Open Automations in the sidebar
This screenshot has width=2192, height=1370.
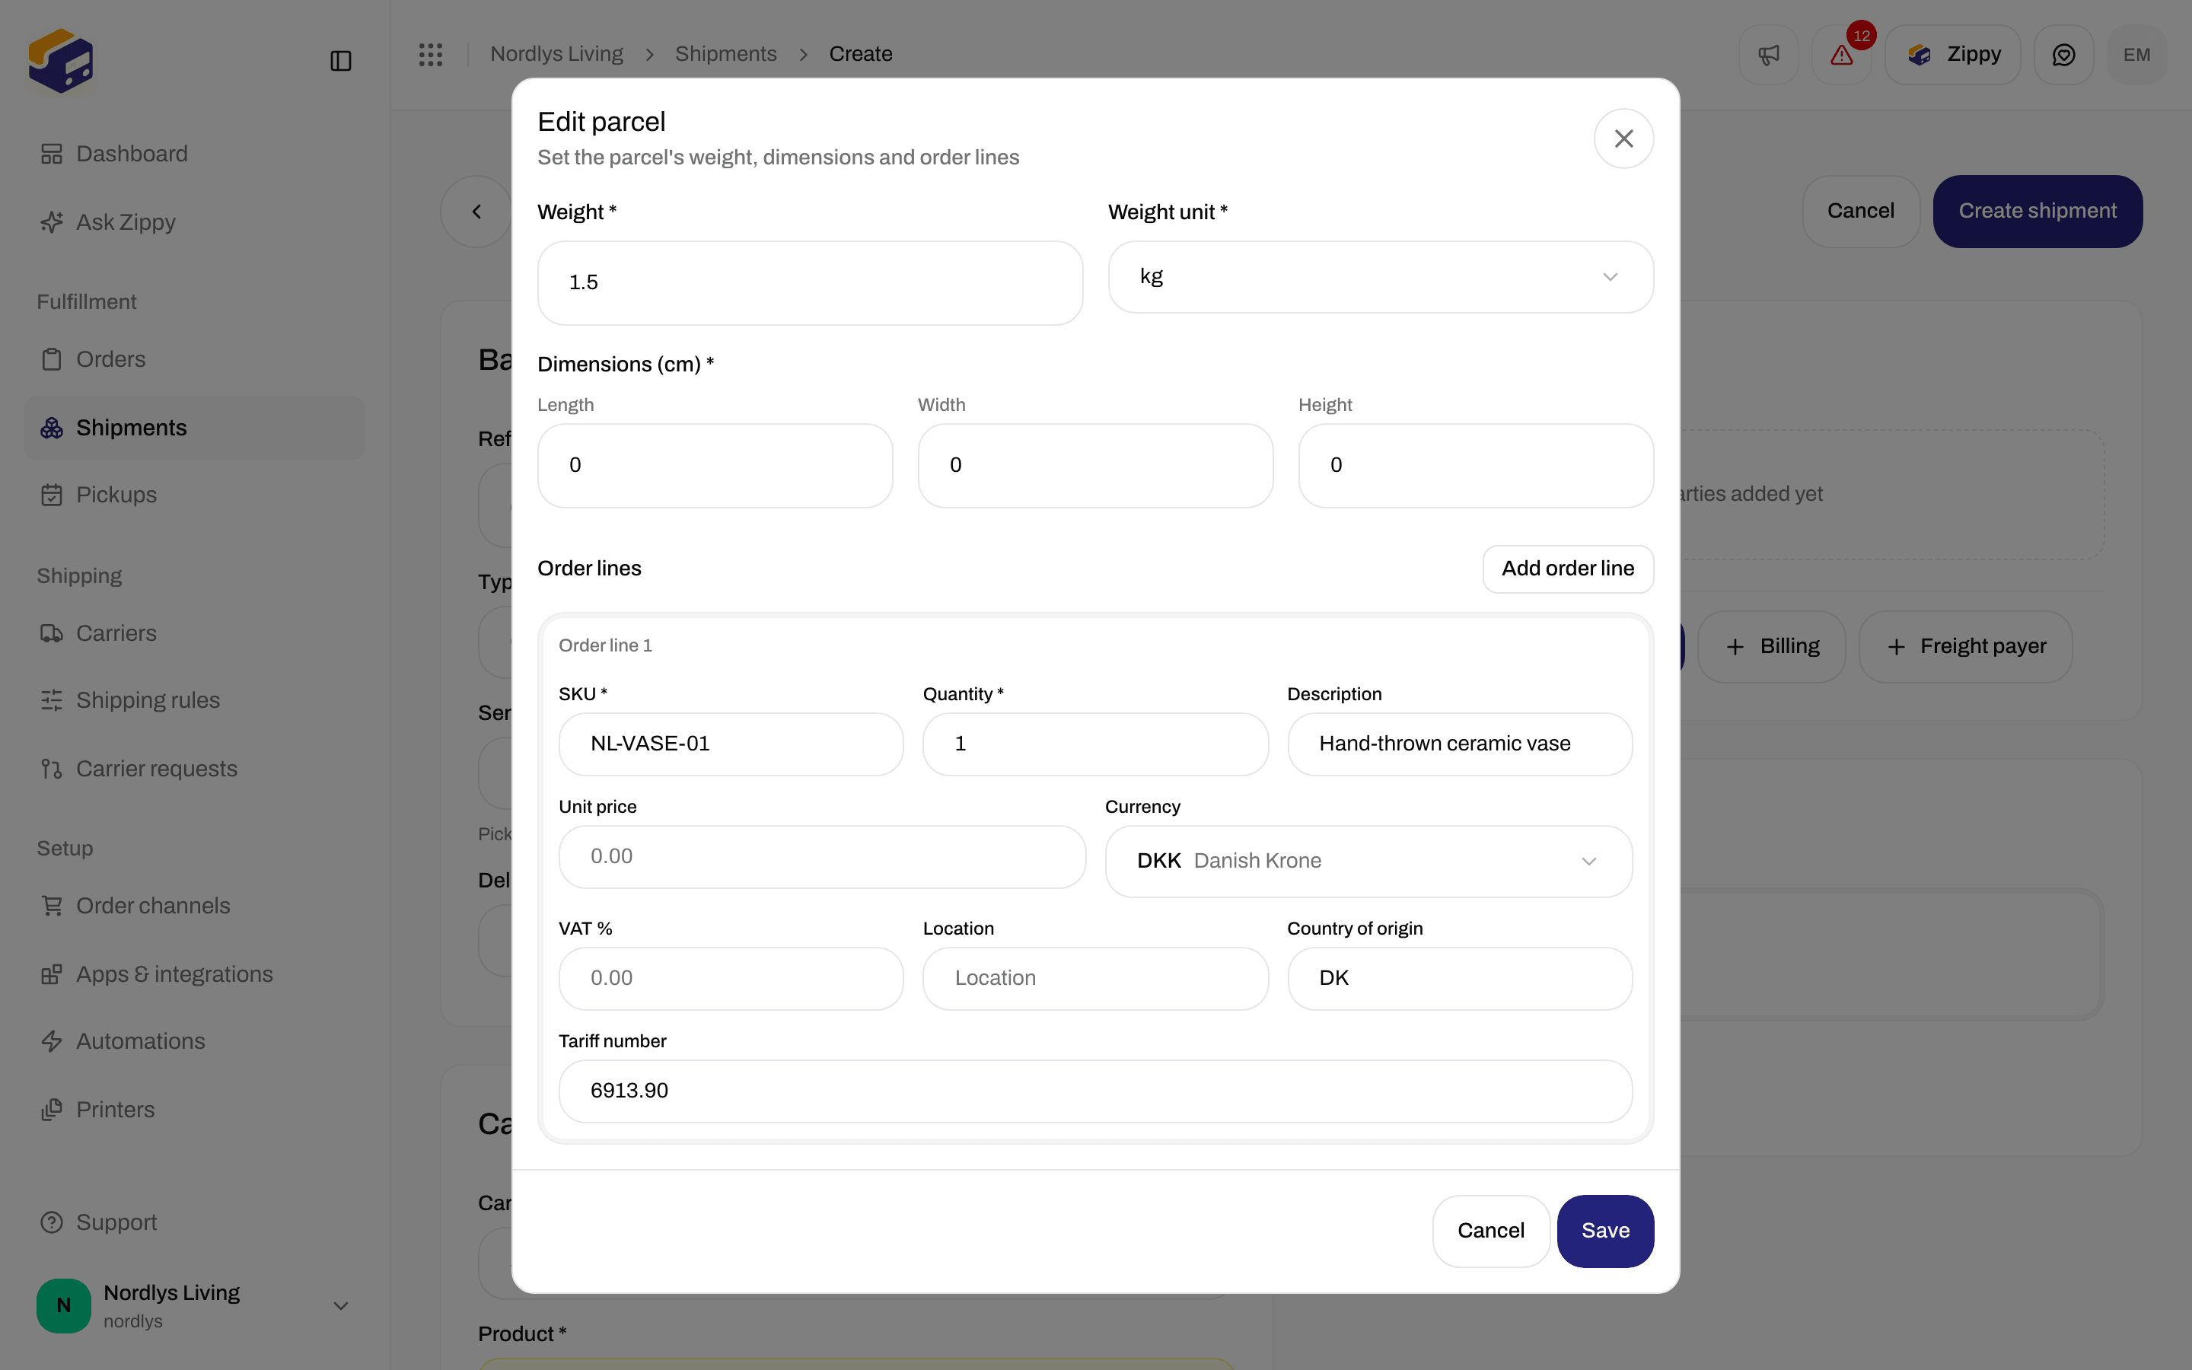194,1041
